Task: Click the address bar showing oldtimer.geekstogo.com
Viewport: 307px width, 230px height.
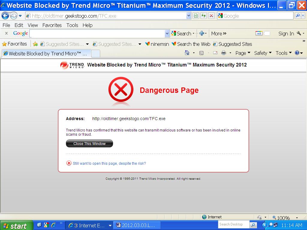Action: pyautogui.click(x=106, y=16)
